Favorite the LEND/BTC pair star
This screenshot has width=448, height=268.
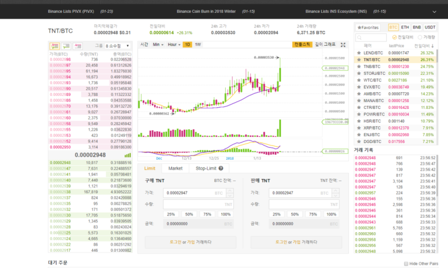[x=359, y=53]
